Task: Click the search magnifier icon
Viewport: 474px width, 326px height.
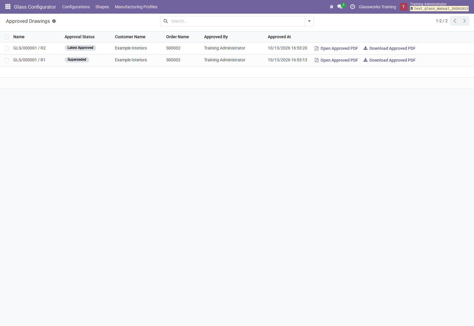Action: click(166, 21)
